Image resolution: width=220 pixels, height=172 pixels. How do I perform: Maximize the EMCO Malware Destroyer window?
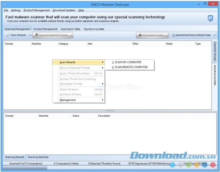point(205,4)
